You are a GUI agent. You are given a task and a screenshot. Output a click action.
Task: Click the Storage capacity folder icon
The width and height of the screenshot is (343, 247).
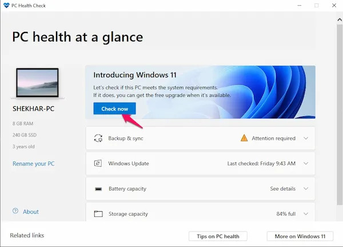click(x=98, y=213)
